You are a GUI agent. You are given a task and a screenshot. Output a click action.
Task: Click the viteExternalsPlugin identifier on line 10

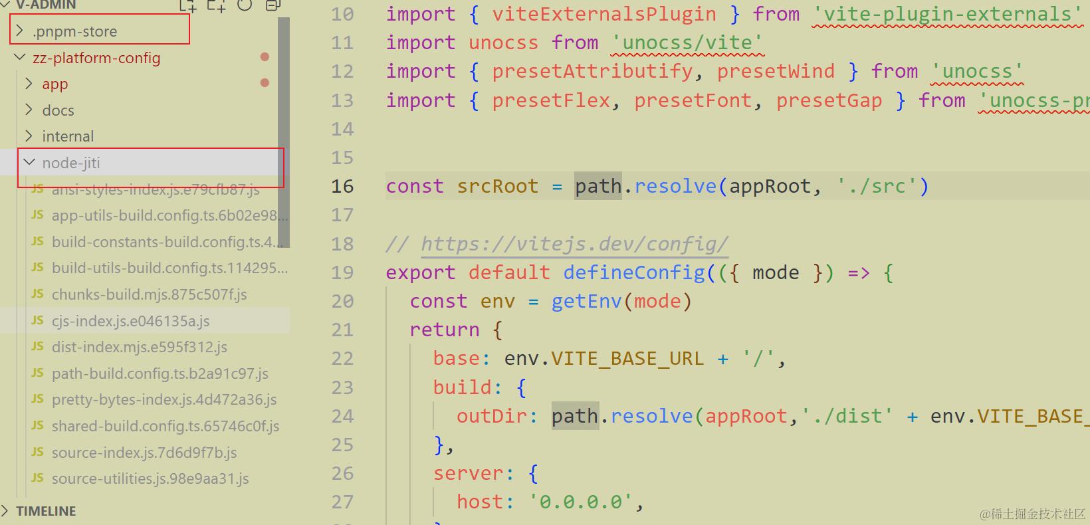point(604,14)
